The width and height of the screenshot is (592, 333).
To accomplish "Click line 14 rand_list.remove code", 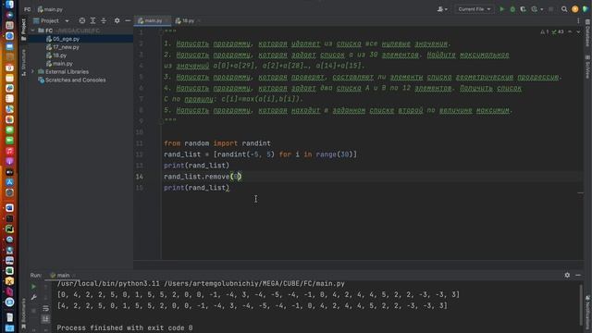I will tap(203, 177).
